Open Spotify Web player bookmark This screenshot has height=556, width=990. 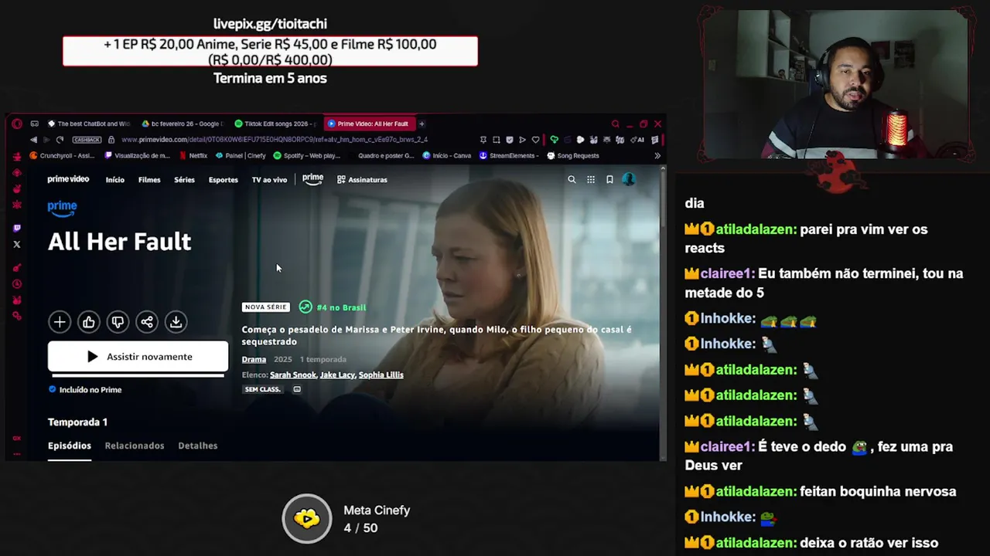307,155
